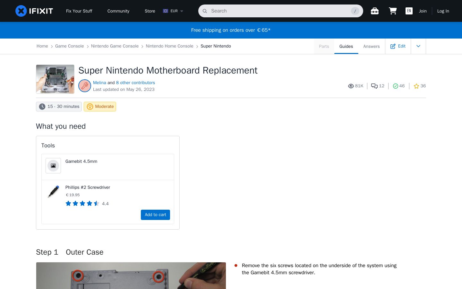
Task: View the 8 other contributors
Action: [x=135, y=83]
